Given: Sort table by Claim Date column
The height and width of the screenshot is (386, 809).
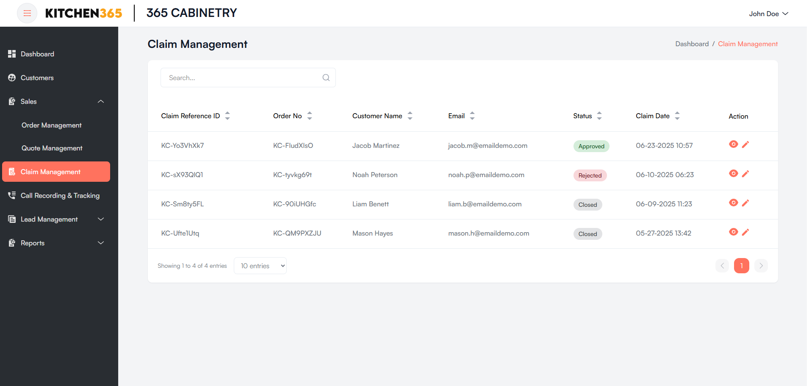Looking at the screenshot, I should (677, 116).
